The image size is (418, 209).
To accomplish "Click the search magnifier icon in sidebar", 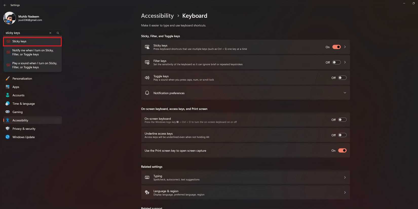I will pos(58,33).
